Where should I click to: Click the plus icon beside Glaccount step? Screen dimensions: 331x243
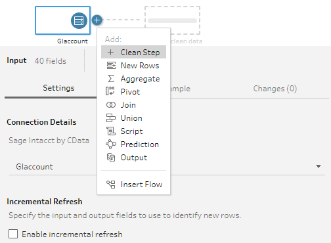click(x=97, y=20)
